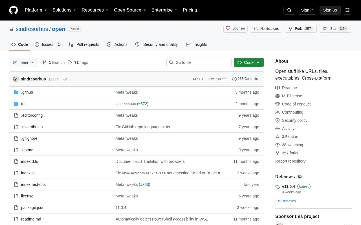Switch to the Issues tab

48,44
